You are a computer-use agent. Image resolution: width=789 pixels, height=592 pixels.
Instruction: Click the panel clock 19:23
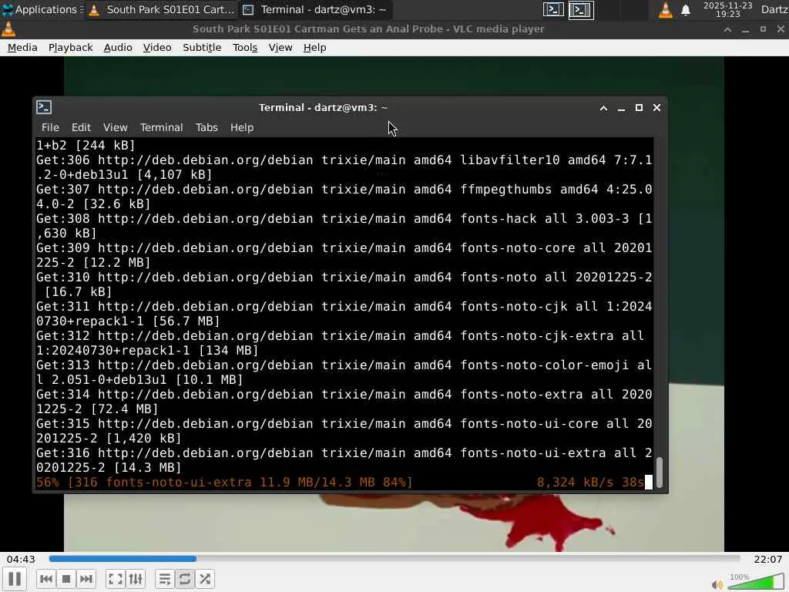coord(727,9)
